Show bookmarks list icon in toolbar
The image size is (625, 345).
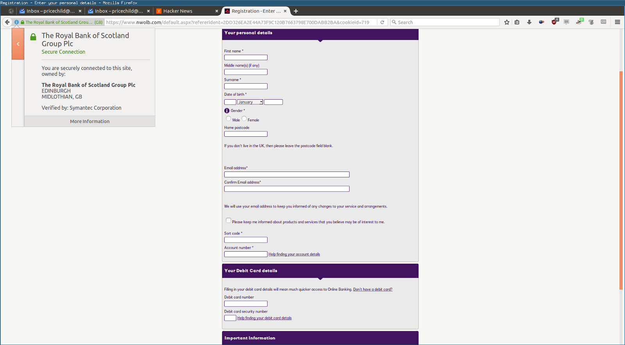pyautogui.click(x=517, y=22)
